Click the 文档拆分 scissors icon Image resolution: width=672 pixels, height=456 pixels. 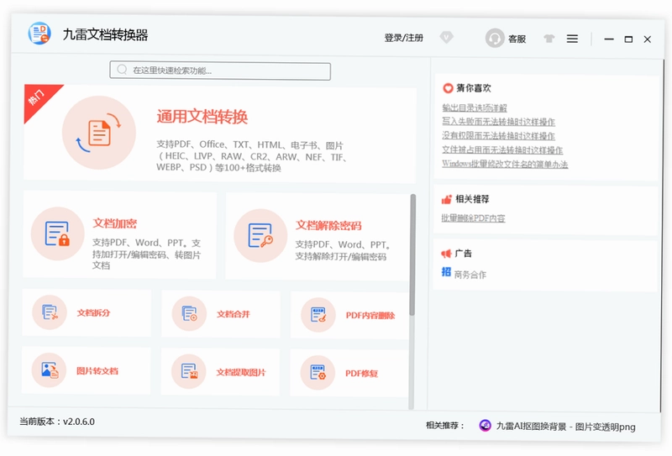click(50, 312)
